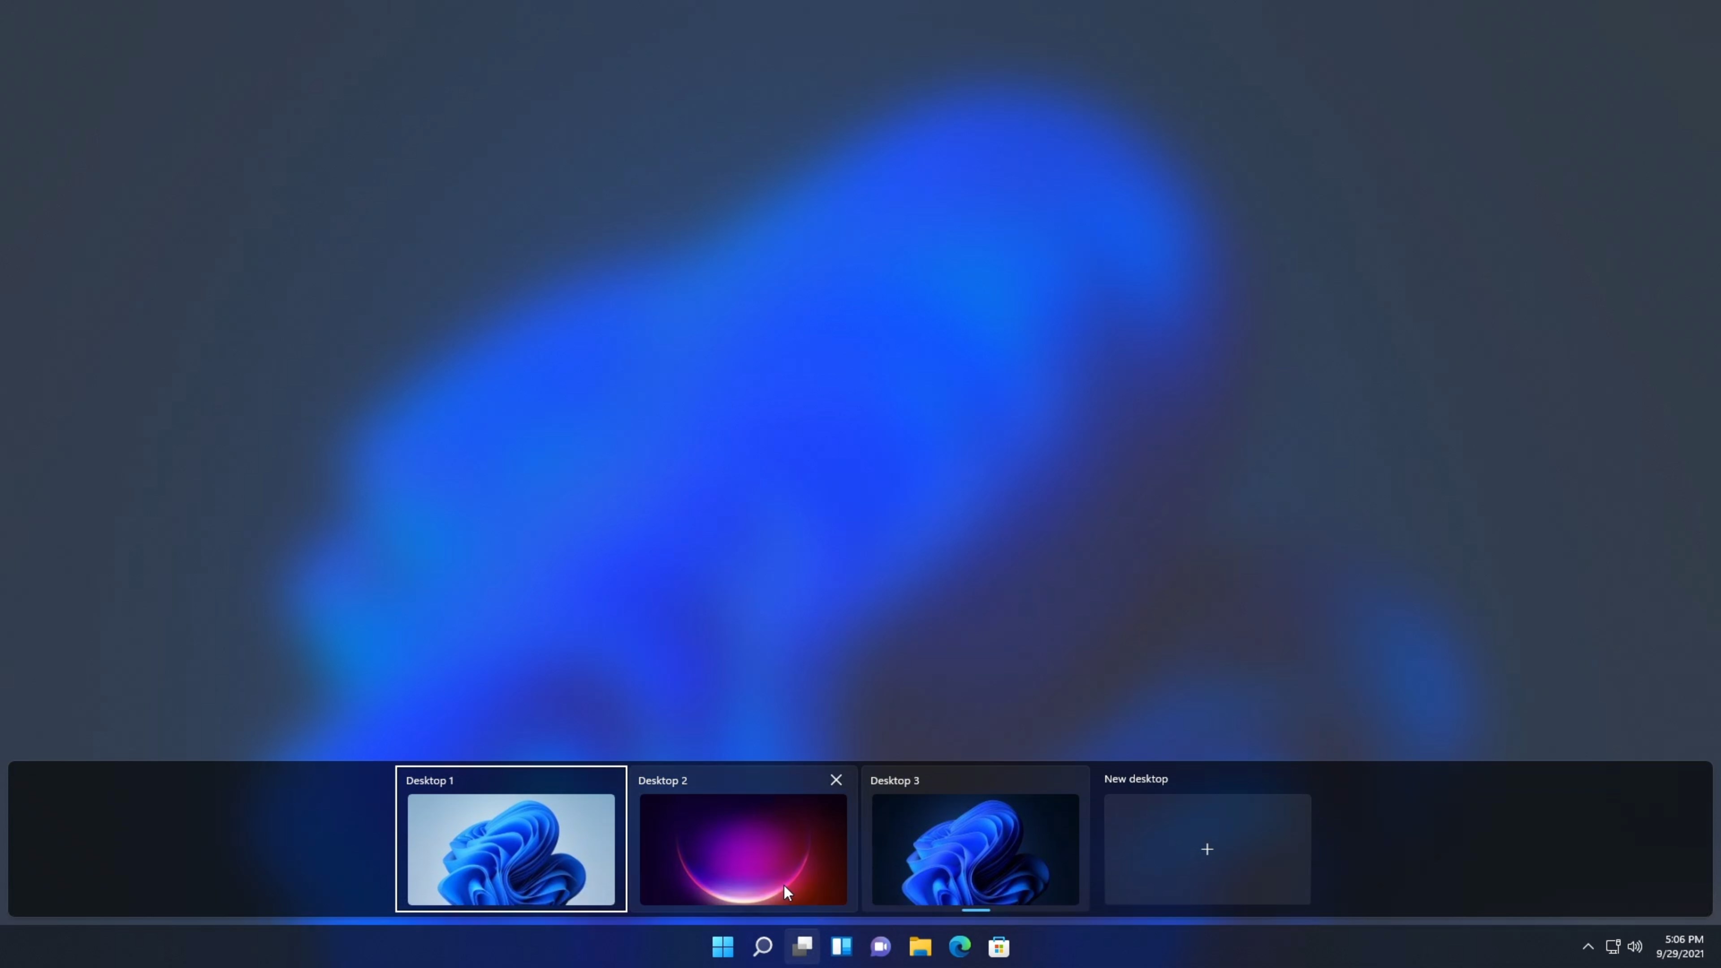Click the Desktop 2 name label

pyautogui.click(x=663, y=780)
